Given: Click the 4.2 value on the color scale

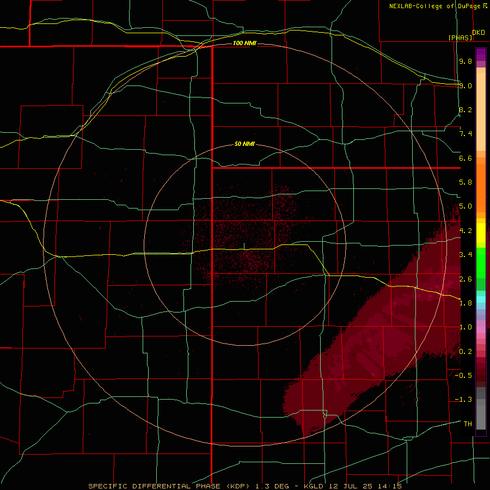Looking at the screenshot, I should (465, 231).
